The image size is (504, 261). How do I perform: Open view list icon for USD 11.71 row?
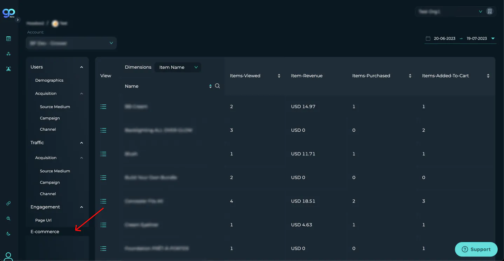[103, 154]
